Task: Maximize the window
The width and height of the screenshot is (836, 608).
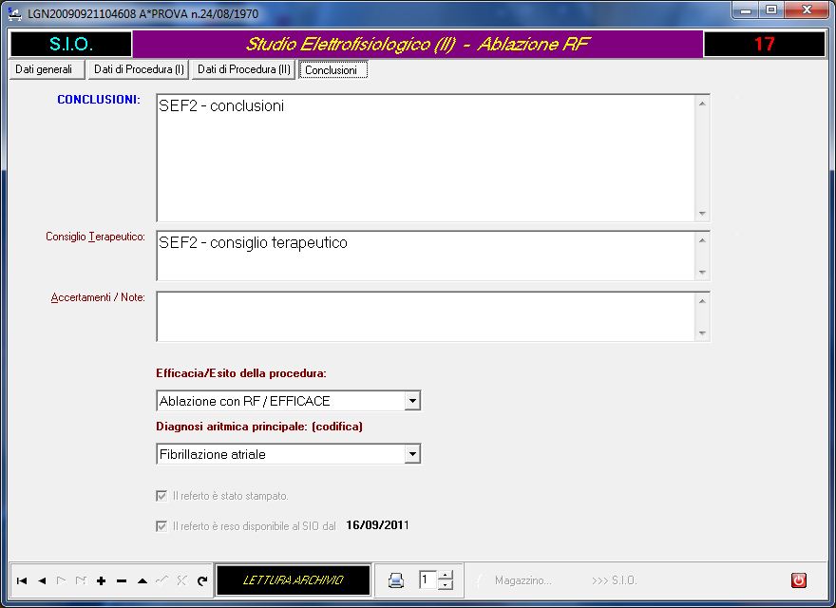Action: (771, 10)
